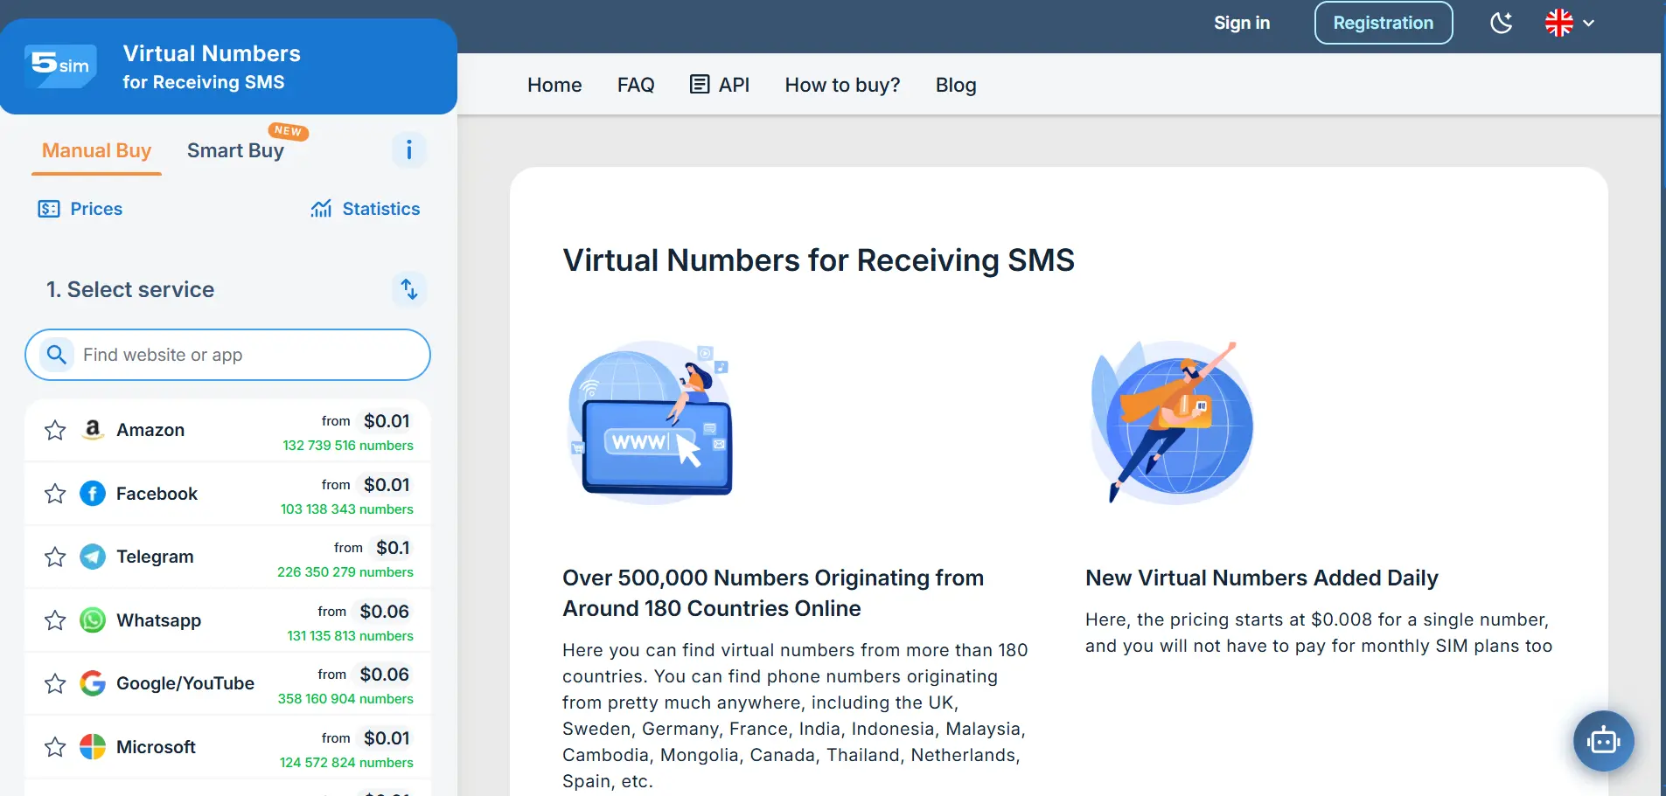
Task: Click the API document icon
Action: click(700, 85)
